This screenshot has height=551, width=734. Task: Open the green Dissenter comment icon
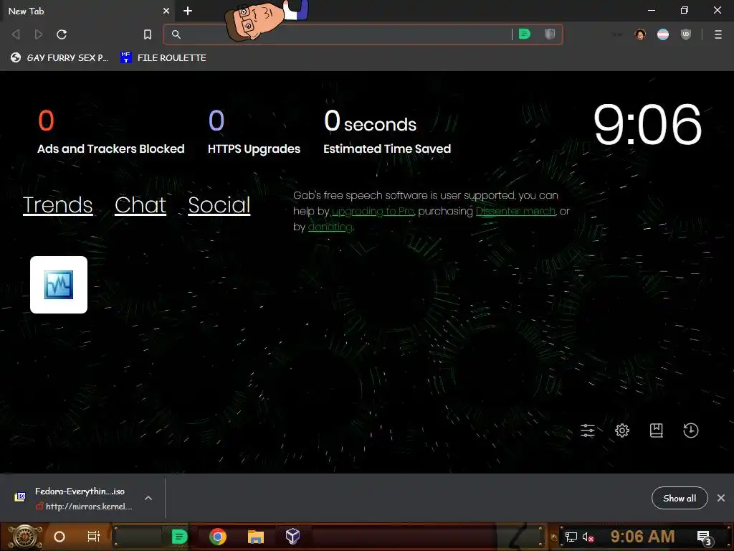coord(525,34)
